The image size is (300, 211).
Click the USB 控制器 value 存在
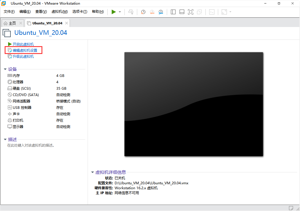(x=60, y=107)
